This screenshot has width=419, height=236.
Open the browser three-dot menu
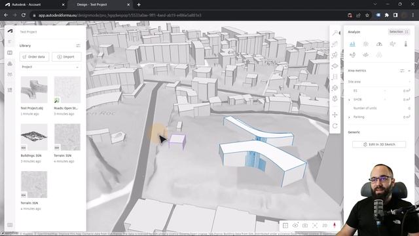pyautogui.click(x=413, y=15)
